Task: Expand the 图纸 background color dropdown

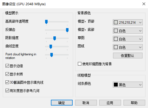Action: click(128, 47)
